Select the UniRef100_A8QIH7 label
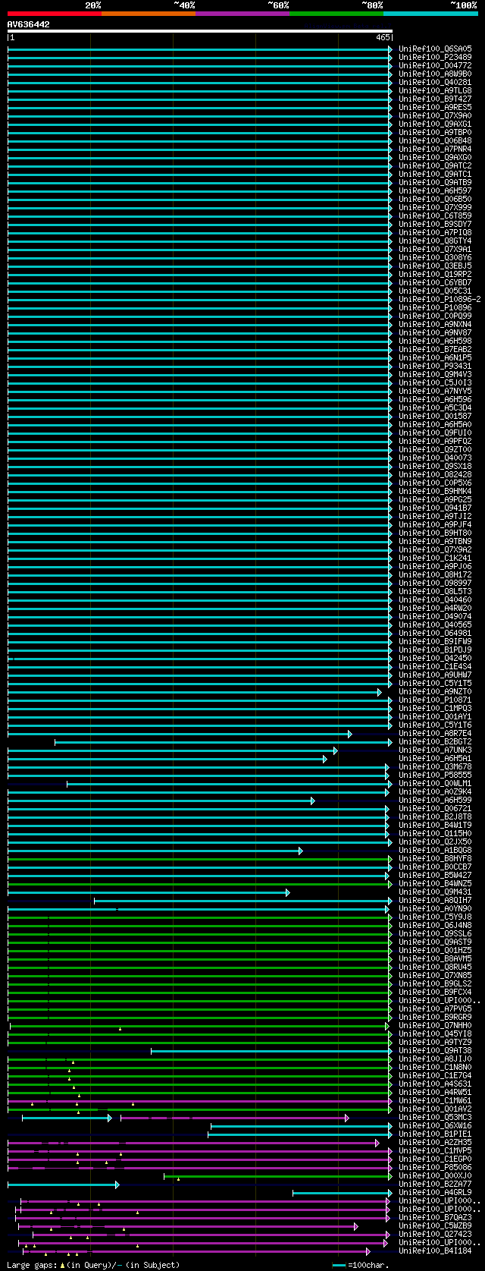This screenshot has height=1271, width=485. click(x=435, y=900)
